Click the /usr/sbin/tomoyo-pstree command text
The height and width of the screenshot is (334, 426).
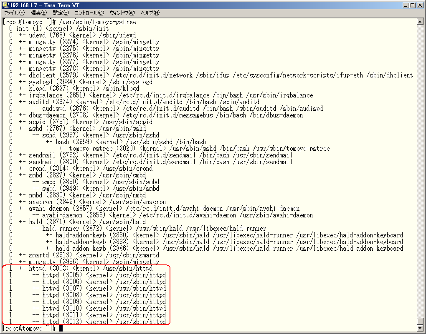pos(98,22)
